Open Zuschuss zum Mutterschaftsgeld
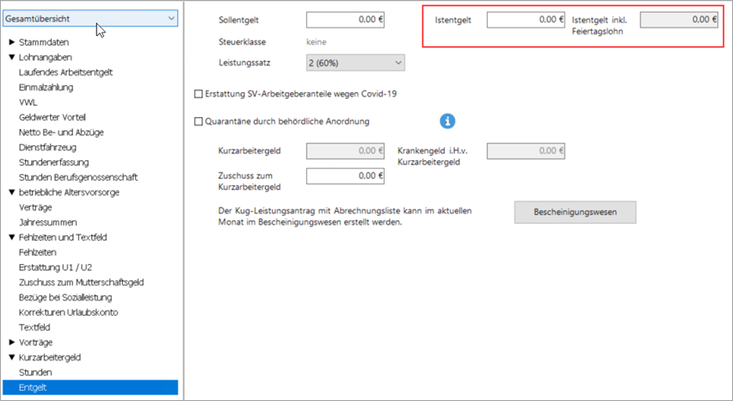Image resolution: width=733 pixels, height=401 pixels. 82,282
